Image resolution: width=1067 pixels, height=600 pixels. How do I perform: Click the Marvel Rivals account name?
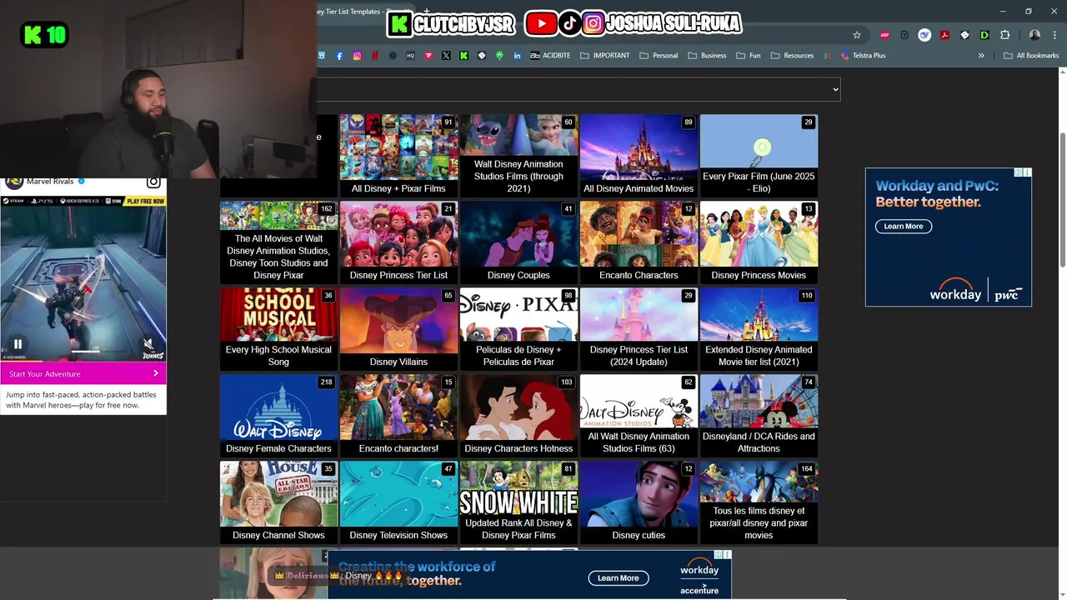click(x=50, y=182)
